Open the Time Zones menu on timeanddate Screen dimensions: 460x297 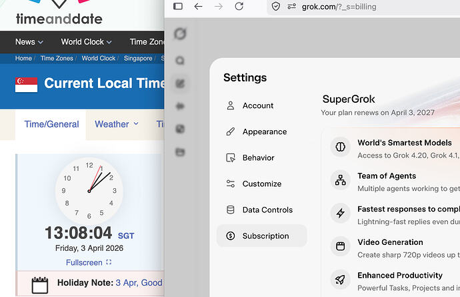coord(147,42)
